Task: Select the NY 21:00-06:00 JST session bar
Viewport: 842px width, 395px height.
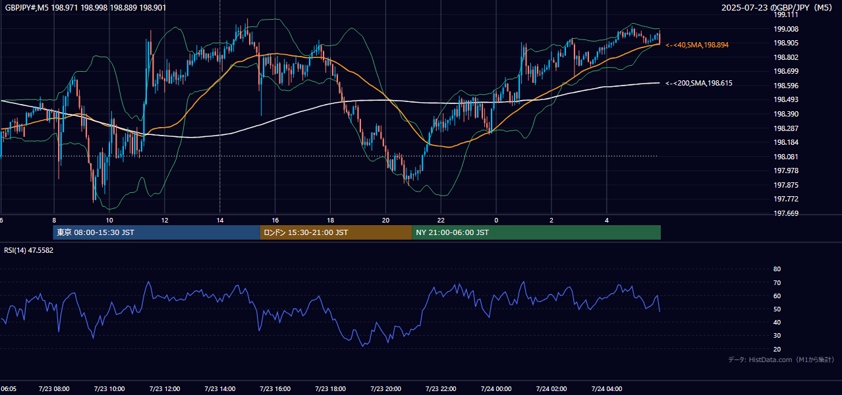Action: tap(536, 232)
